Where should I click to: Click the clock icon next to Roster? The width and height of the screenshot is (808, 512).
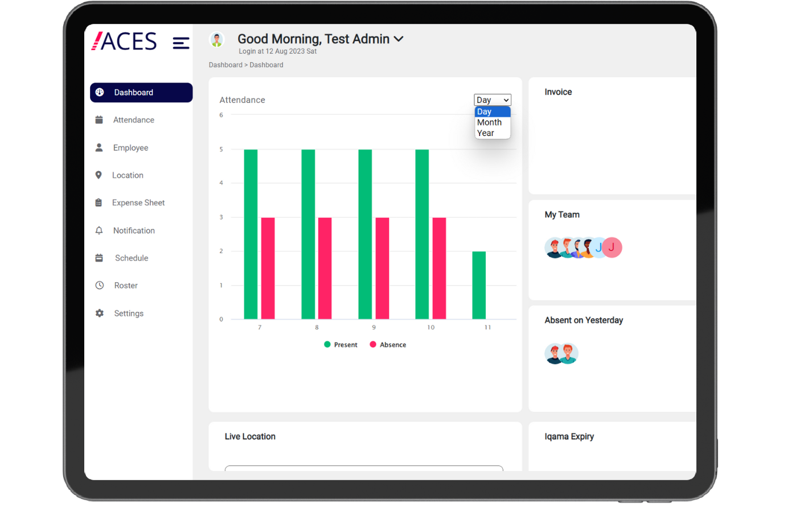click(x=100, y=286)
